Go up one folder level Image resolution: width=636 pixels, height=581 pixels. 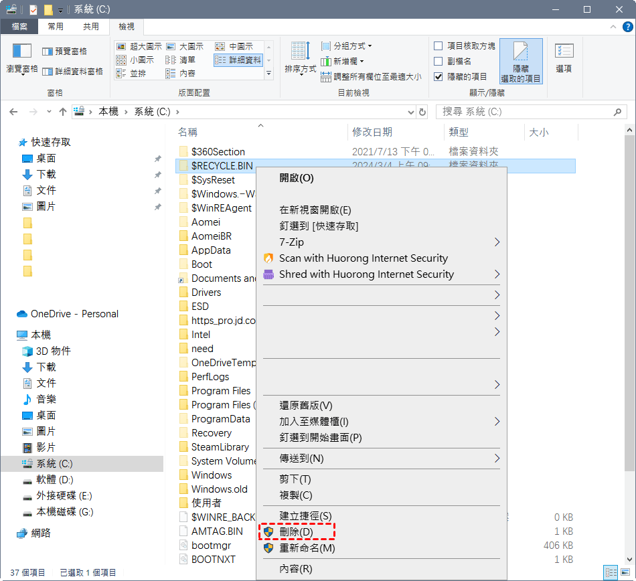click(x=62, y=112)
